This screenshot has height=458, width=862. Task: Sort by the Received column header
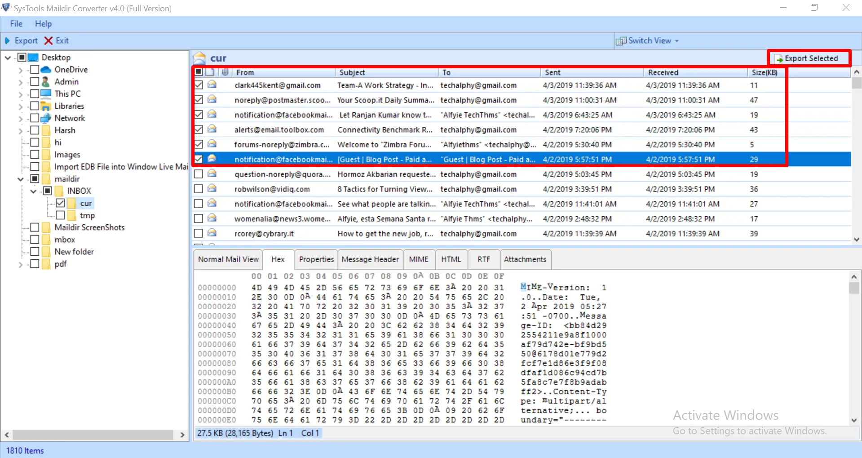(x=695, y=72)
